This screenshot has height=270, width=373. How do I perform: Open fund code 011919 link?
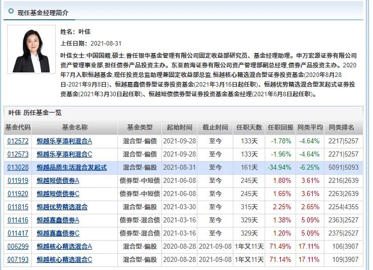(18, 180)
